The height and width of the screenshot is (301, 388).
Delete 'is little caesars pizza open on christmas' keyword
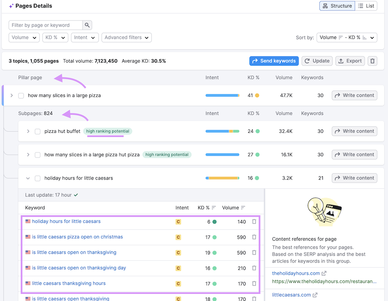click(x=254, y=237)
